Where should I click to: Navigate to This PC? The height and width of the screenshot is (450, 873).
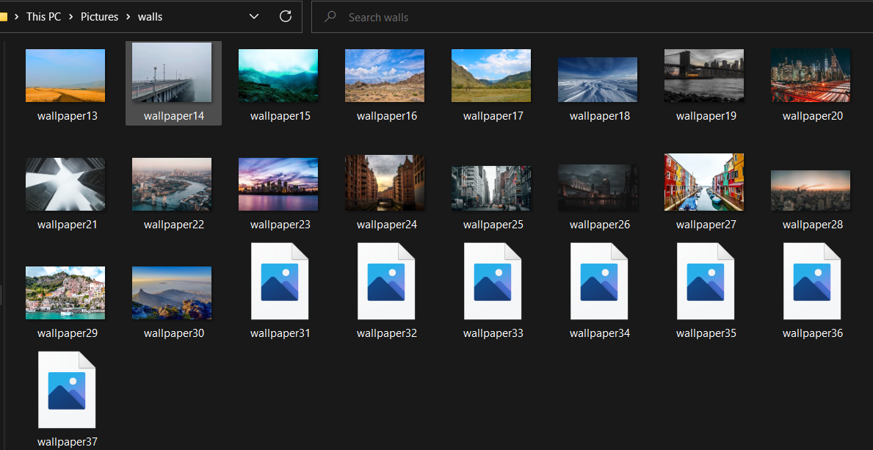pyautogui.click(x=43, y=16)
